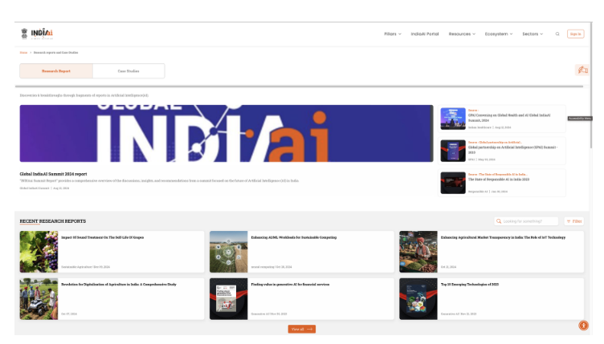Viewport: 604px width, 344px height.
Task: Open the IndiaAI Portal menu item
Action: pos(425,34)
